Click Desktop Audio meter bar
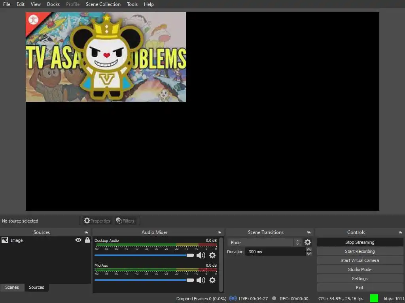Viewport: 405px width, 303px height. [x=156, y=244]
